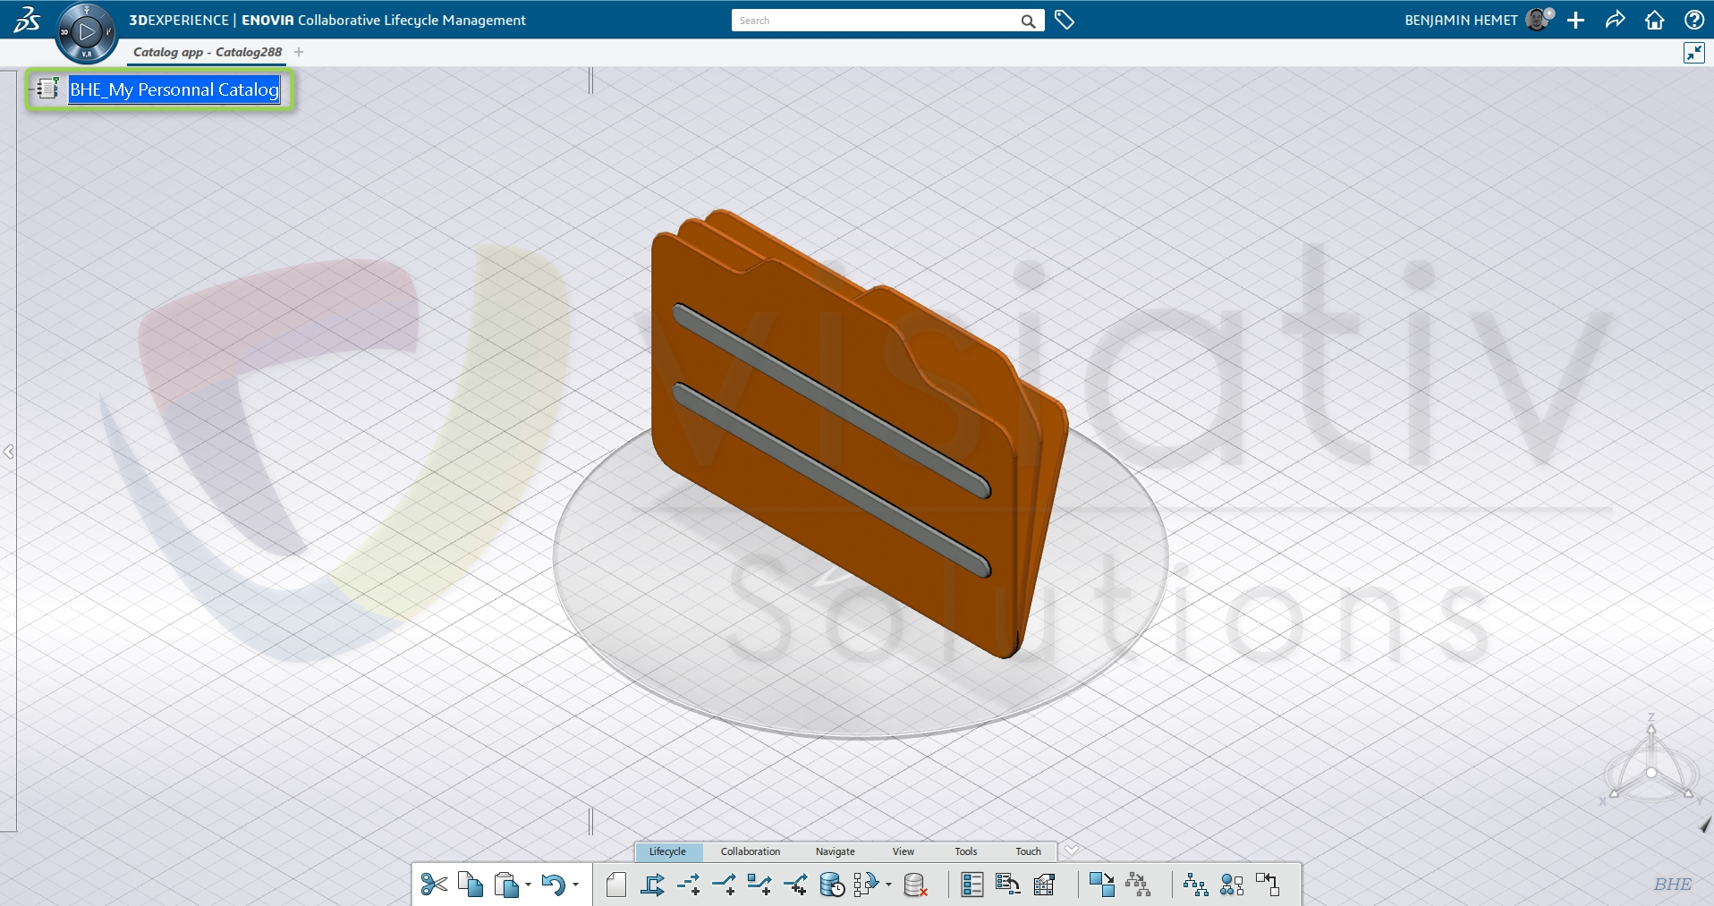Click the Benjamin Hemet profile avatar
Image resolution: width=1714 pixels, height=906 pixels.
[1539, 20]
